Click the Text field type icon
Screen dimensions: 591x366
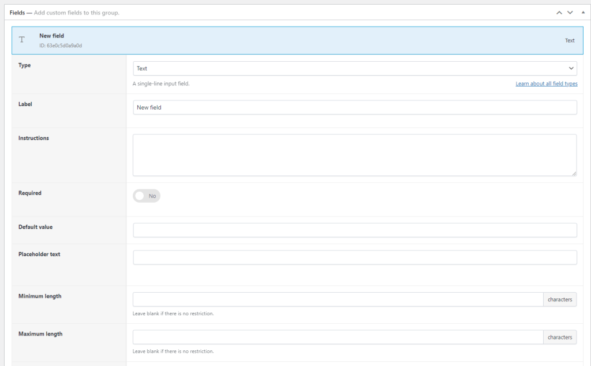22,39
